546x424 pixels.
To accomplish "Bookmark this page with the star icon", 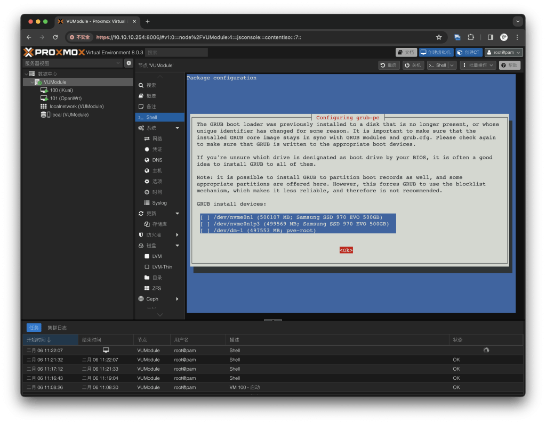I will pyautogui.click(x=439, y=37).
